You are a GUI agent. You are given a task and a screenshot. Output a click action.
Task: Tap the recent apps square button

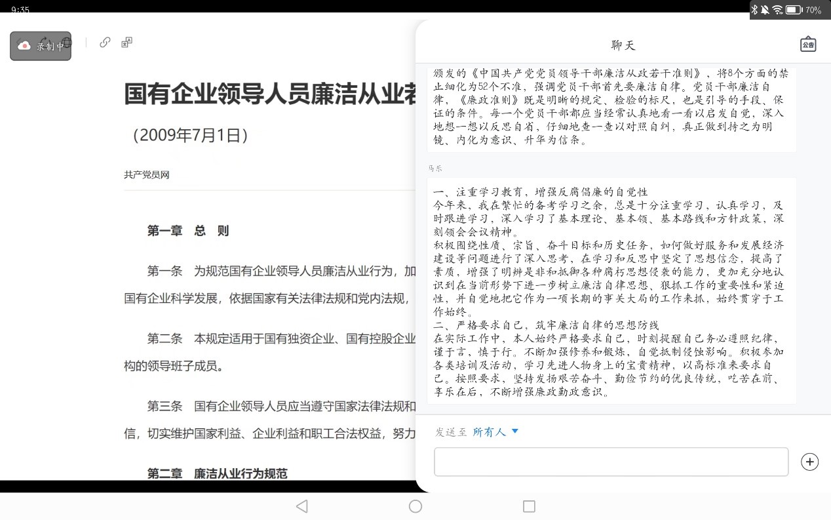point(529,506)
